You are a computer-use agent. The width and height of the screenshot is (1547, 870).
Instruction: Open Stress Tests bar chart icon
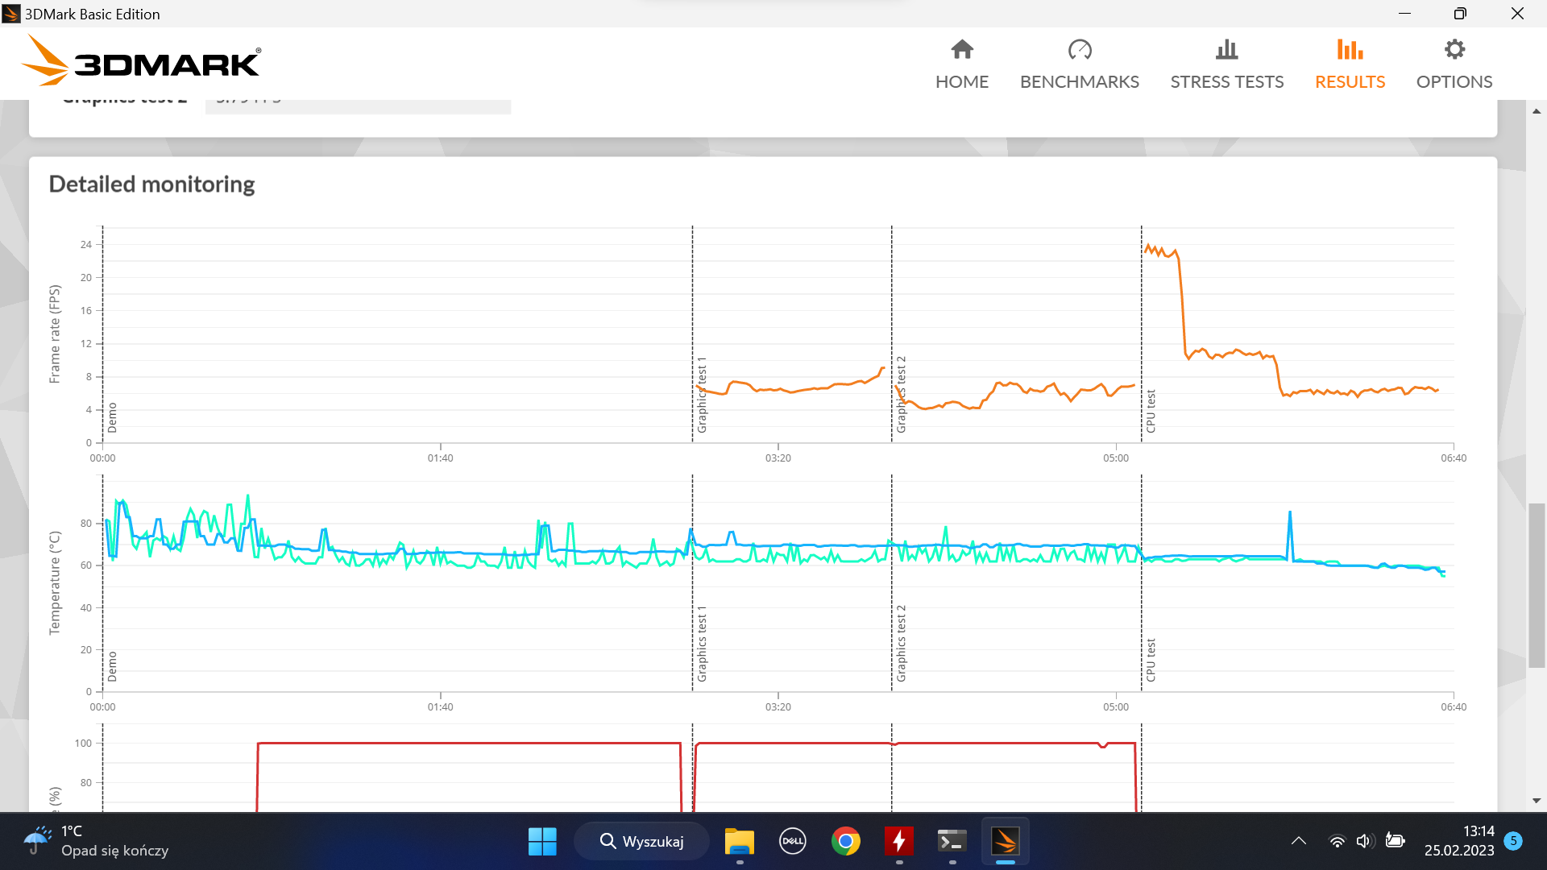click(x=1226, y=50)
